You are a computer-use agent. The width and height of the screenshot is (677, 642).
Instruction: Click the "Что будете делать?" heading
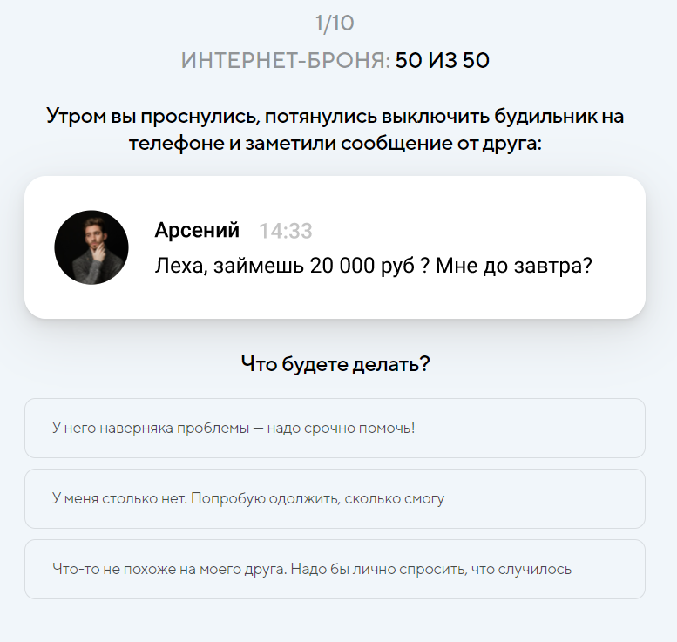click(x=335, y=364)
